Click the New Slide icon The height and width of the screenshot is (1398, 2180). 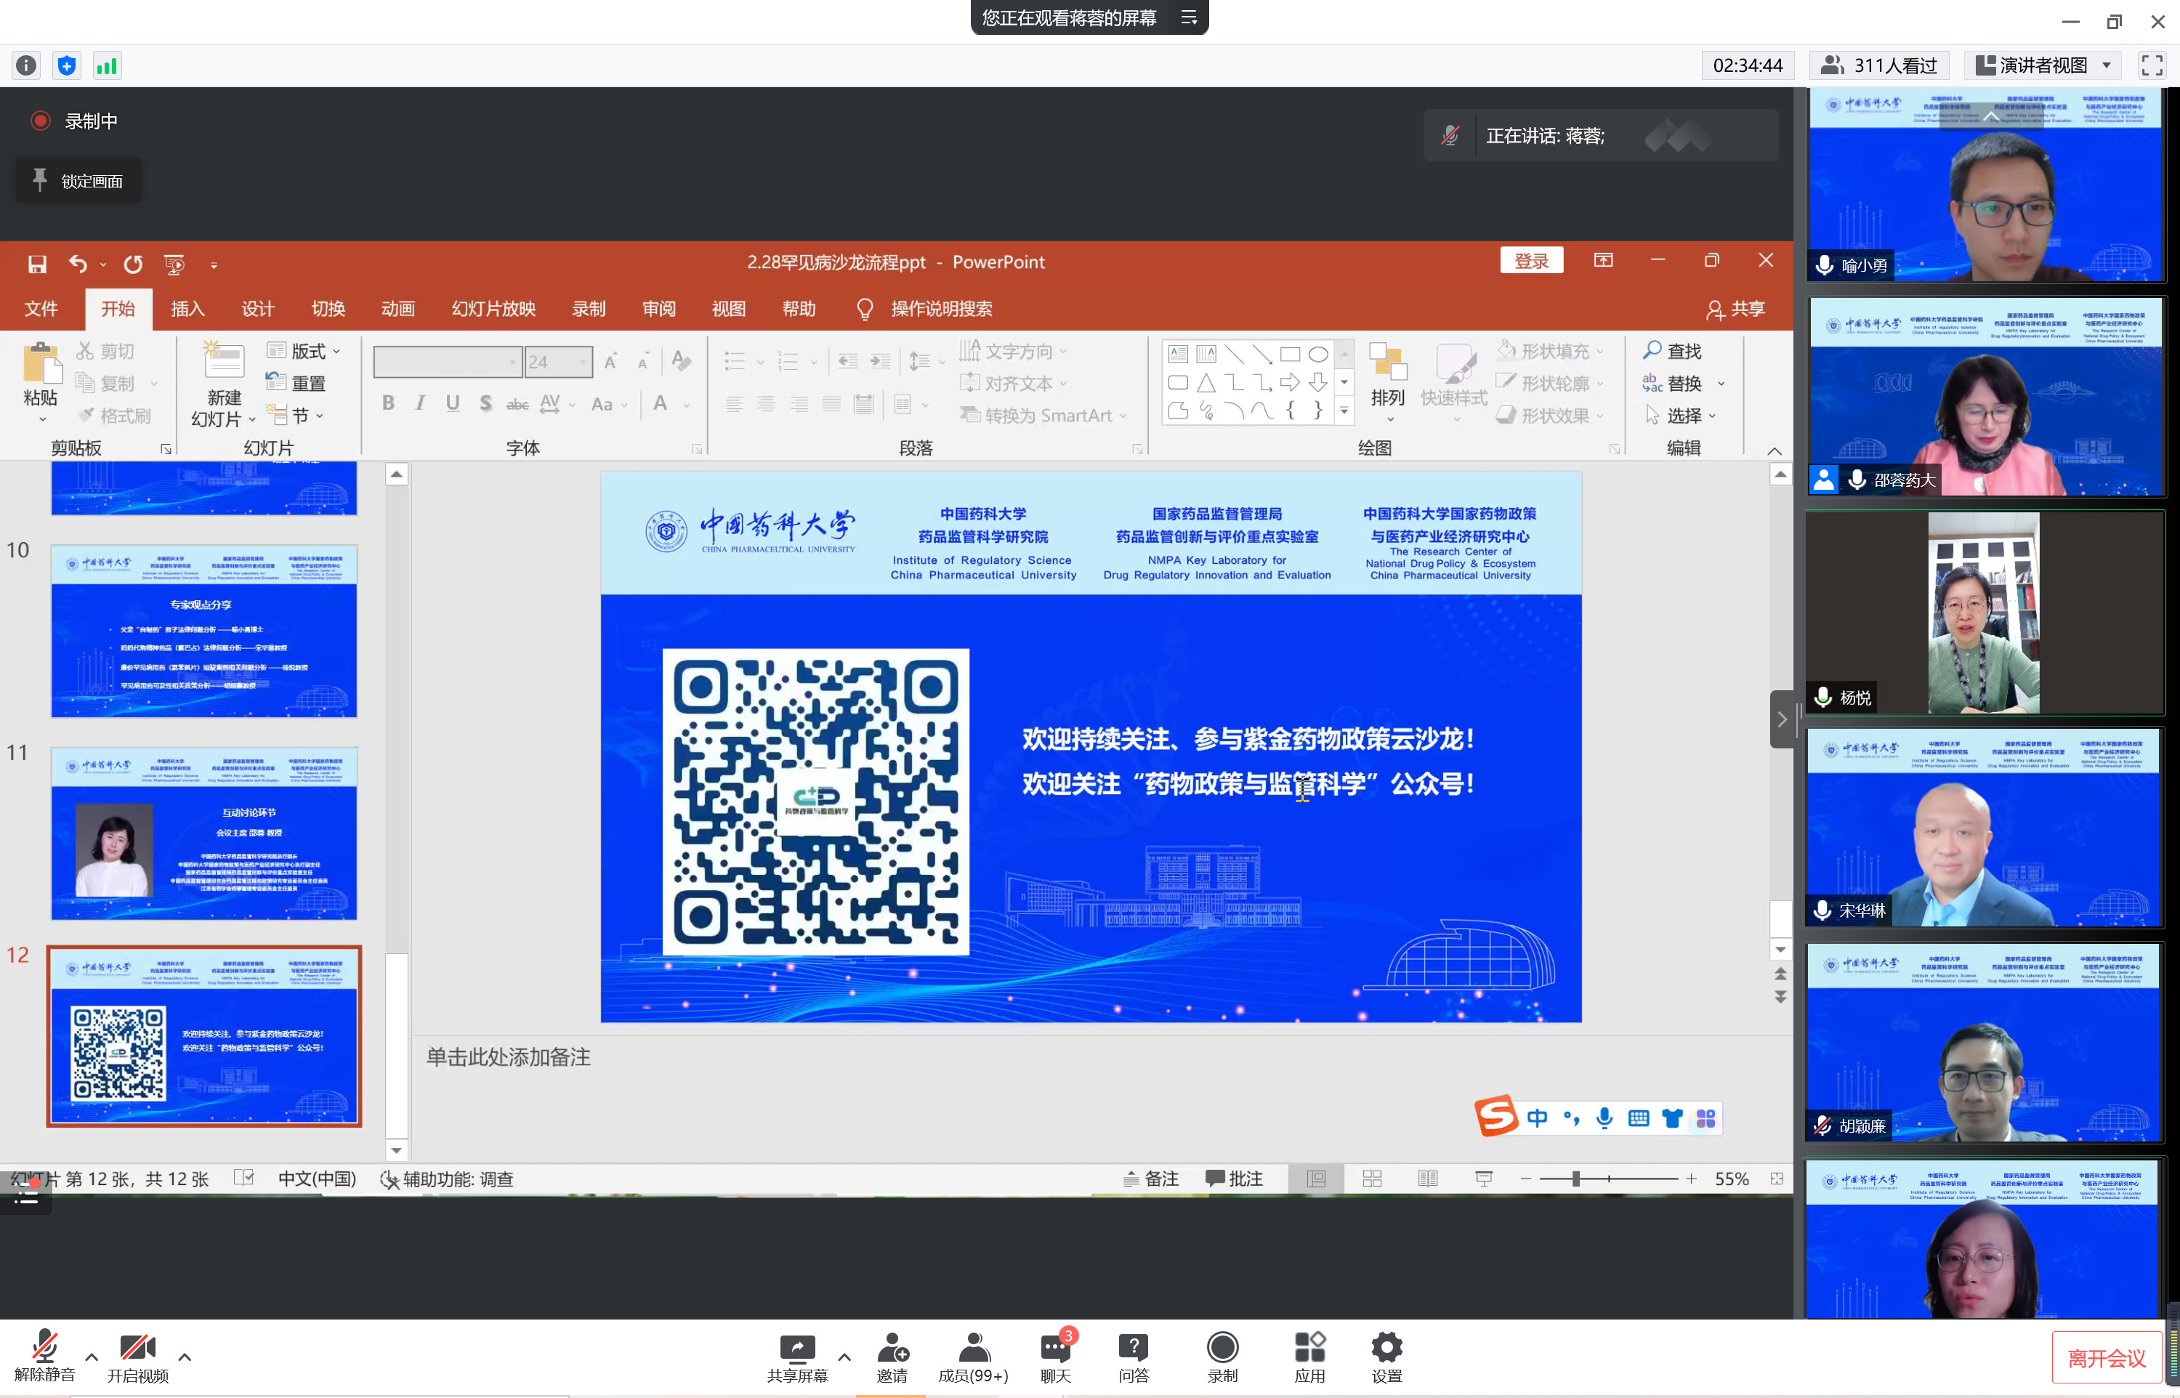click(x=223, y=360)
